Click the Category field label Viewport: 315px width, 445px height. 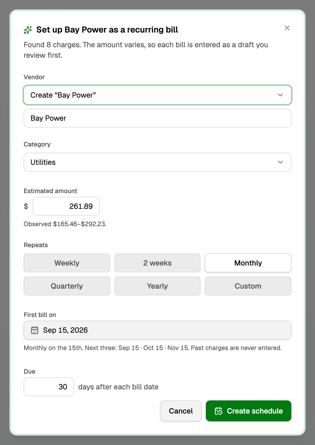[x=37, y=144]
